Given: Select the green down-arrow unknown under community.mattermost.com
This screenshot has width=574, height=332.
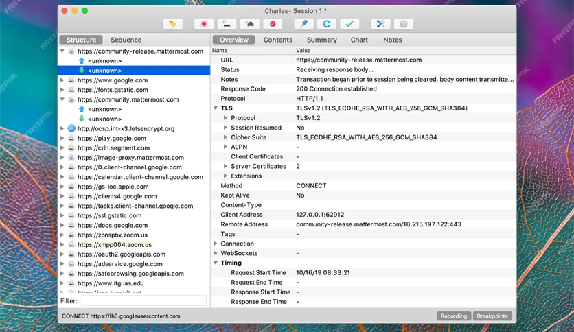Looking at the screenshot, I should pyautogui.click(x=104, y=119).
